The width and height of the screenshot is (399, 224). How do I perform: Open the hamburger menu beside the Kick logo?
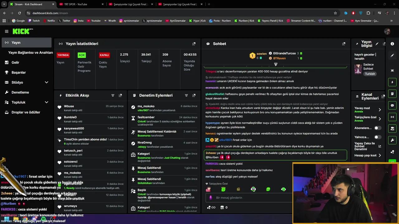click(7, 31)
